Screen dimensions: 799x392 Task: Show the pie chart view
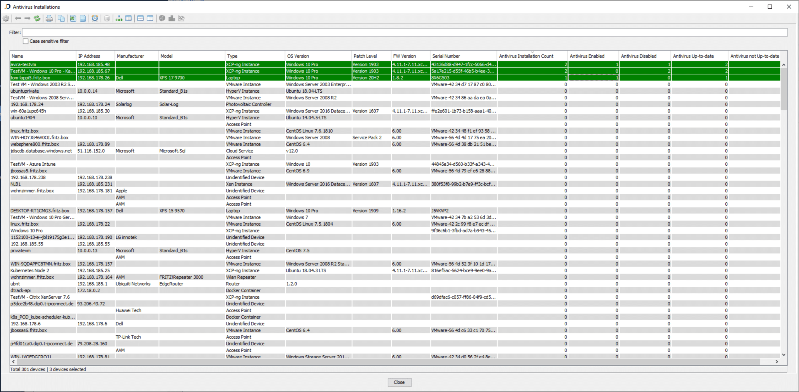[x=162, y=18]
